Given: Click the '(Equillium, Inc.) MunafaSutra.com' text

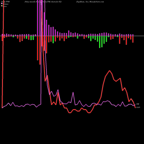Looking at the screenshot, I should (x=90, y=2).
